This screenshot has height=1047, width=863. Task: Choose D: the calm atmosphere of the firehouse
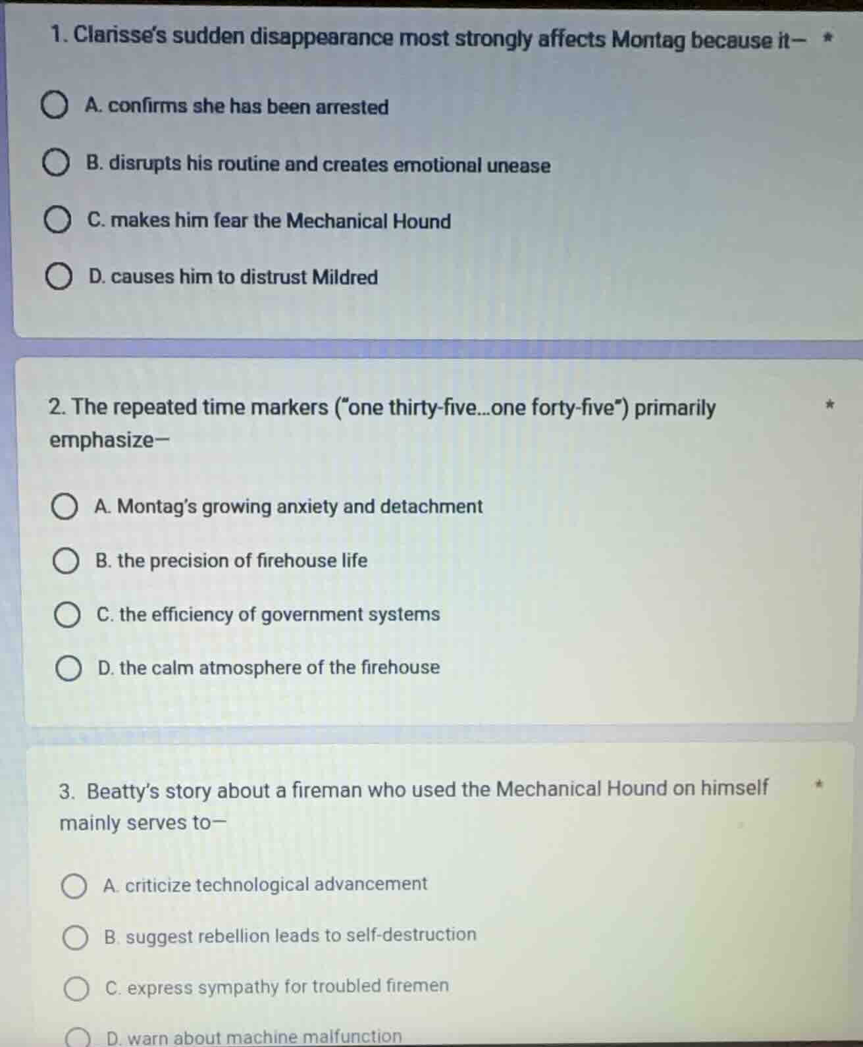(68, 669)
